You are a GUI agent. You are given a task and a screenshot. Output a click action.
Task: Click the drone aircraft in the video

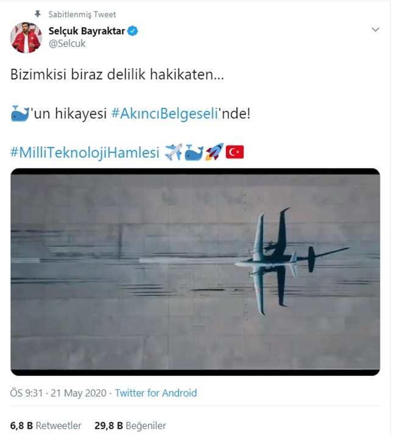[x=292, y=261]
